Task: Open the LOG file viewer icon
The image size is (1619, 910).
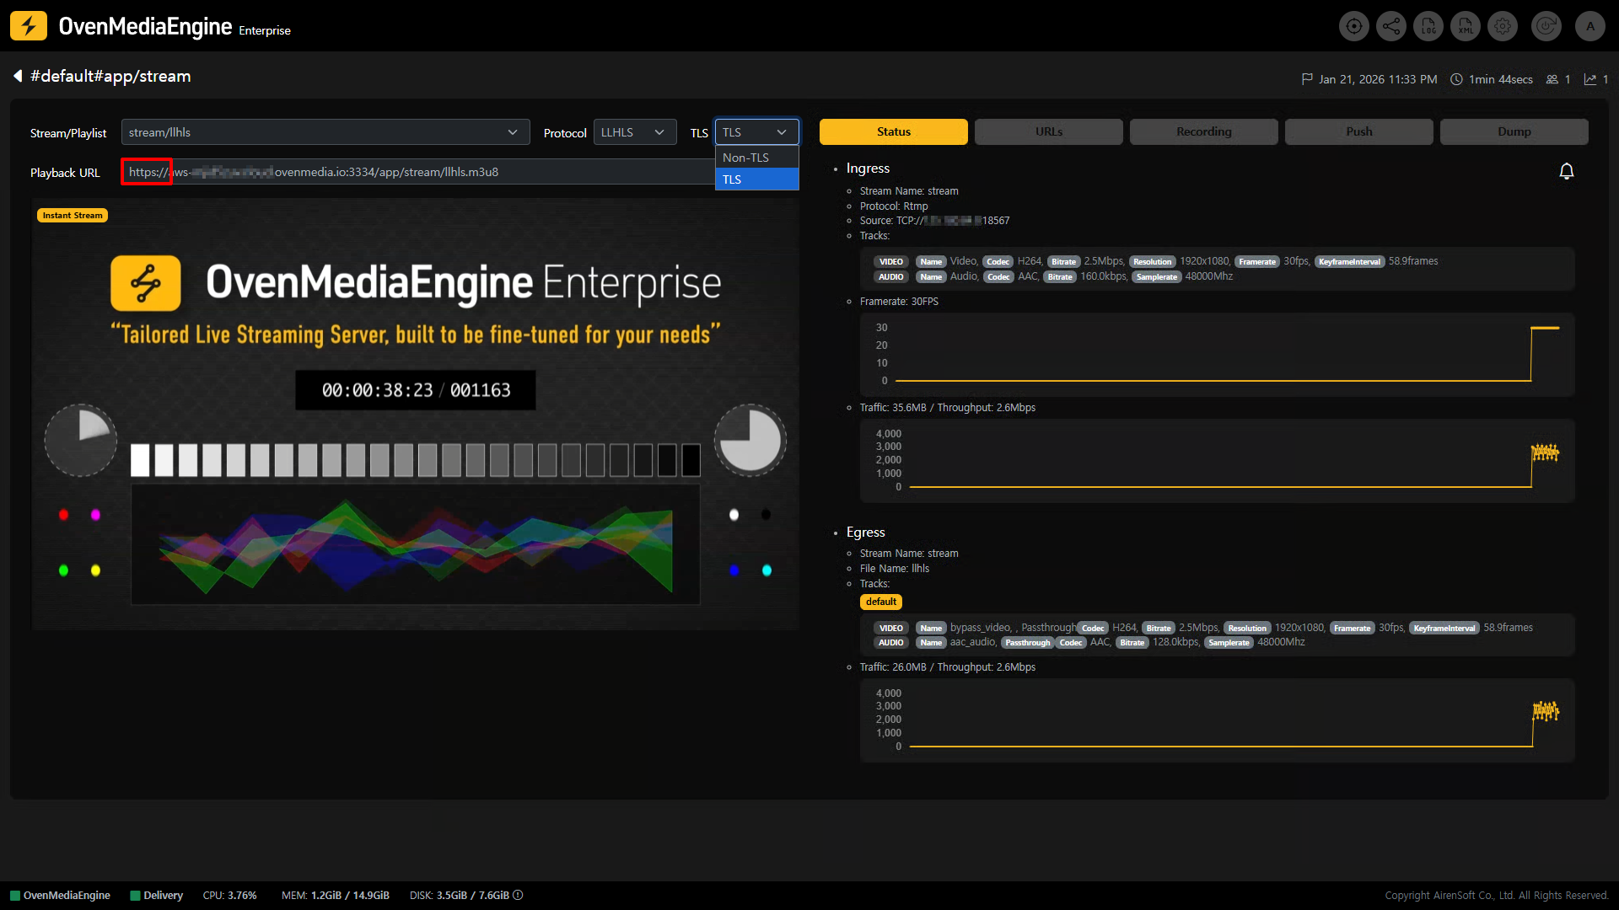Action: pyautogui.click(x=1428, y=26)
